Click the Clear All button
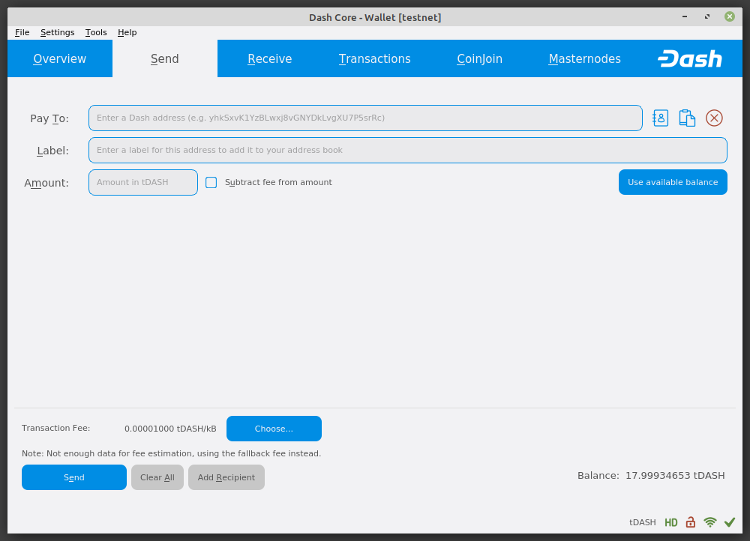The width and height of the screenshot is (750, 541). coord(157,477)
